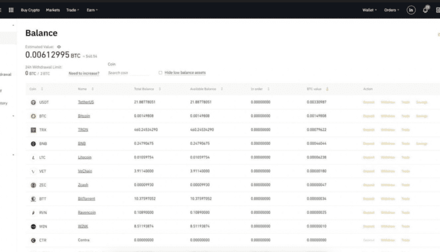The image size is (440, 252).
Task: Toggle the middle sidebar section chevron
Action: click(x=13, y=116)
